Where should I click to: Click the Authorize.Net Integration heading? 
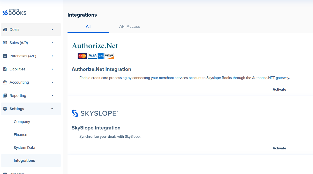click(101, 69)
